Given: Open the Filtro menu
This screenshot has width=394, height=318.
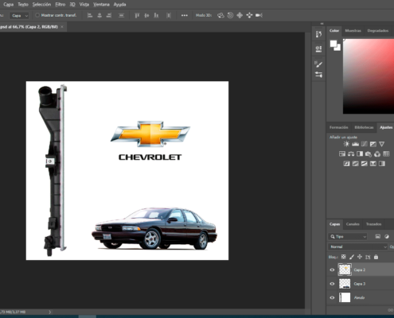Looking at the screenshot, I should (60, 5).
